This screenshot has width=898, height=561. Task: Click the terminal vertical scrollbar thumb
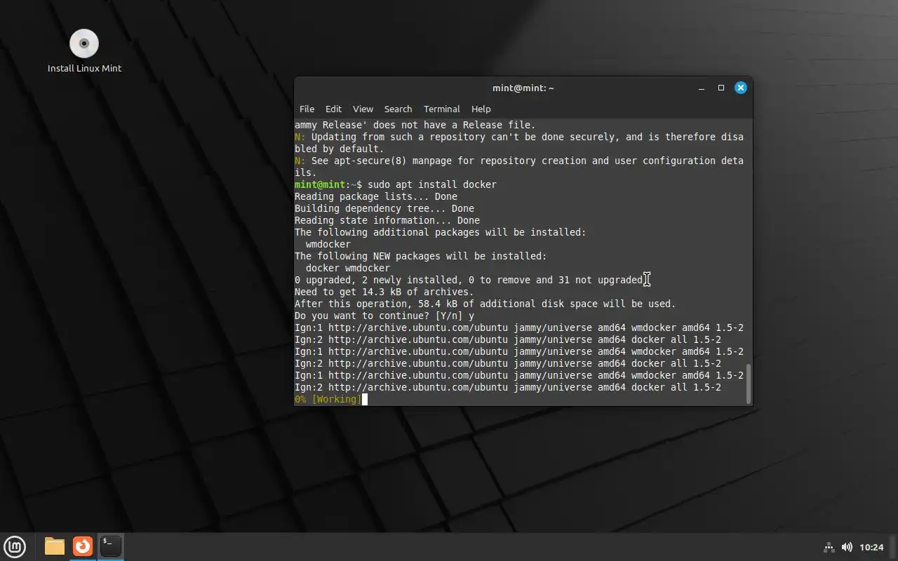pyautogui.click(x=749, y=383)
